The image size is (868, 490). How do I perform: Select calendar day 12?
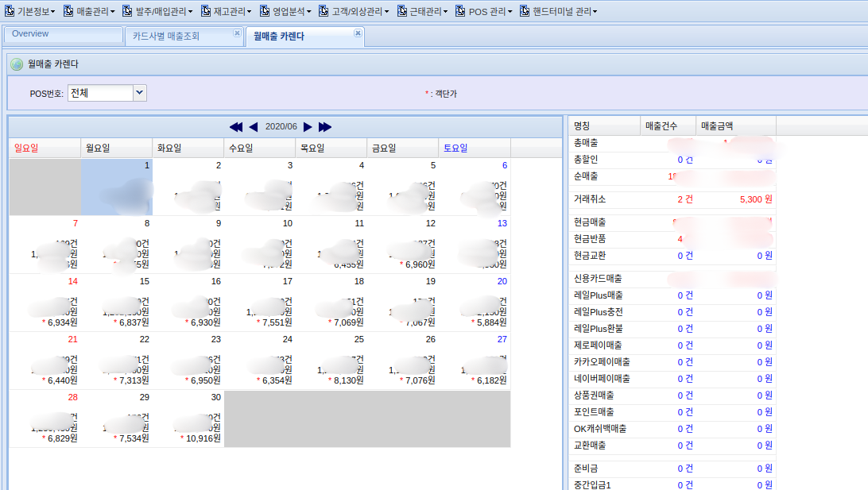click(403, 245)
